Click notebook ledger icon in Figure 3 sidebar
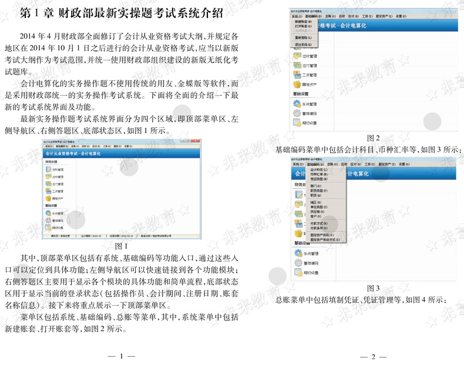Viewport: 464px width, 375px height. pos(298,195)
